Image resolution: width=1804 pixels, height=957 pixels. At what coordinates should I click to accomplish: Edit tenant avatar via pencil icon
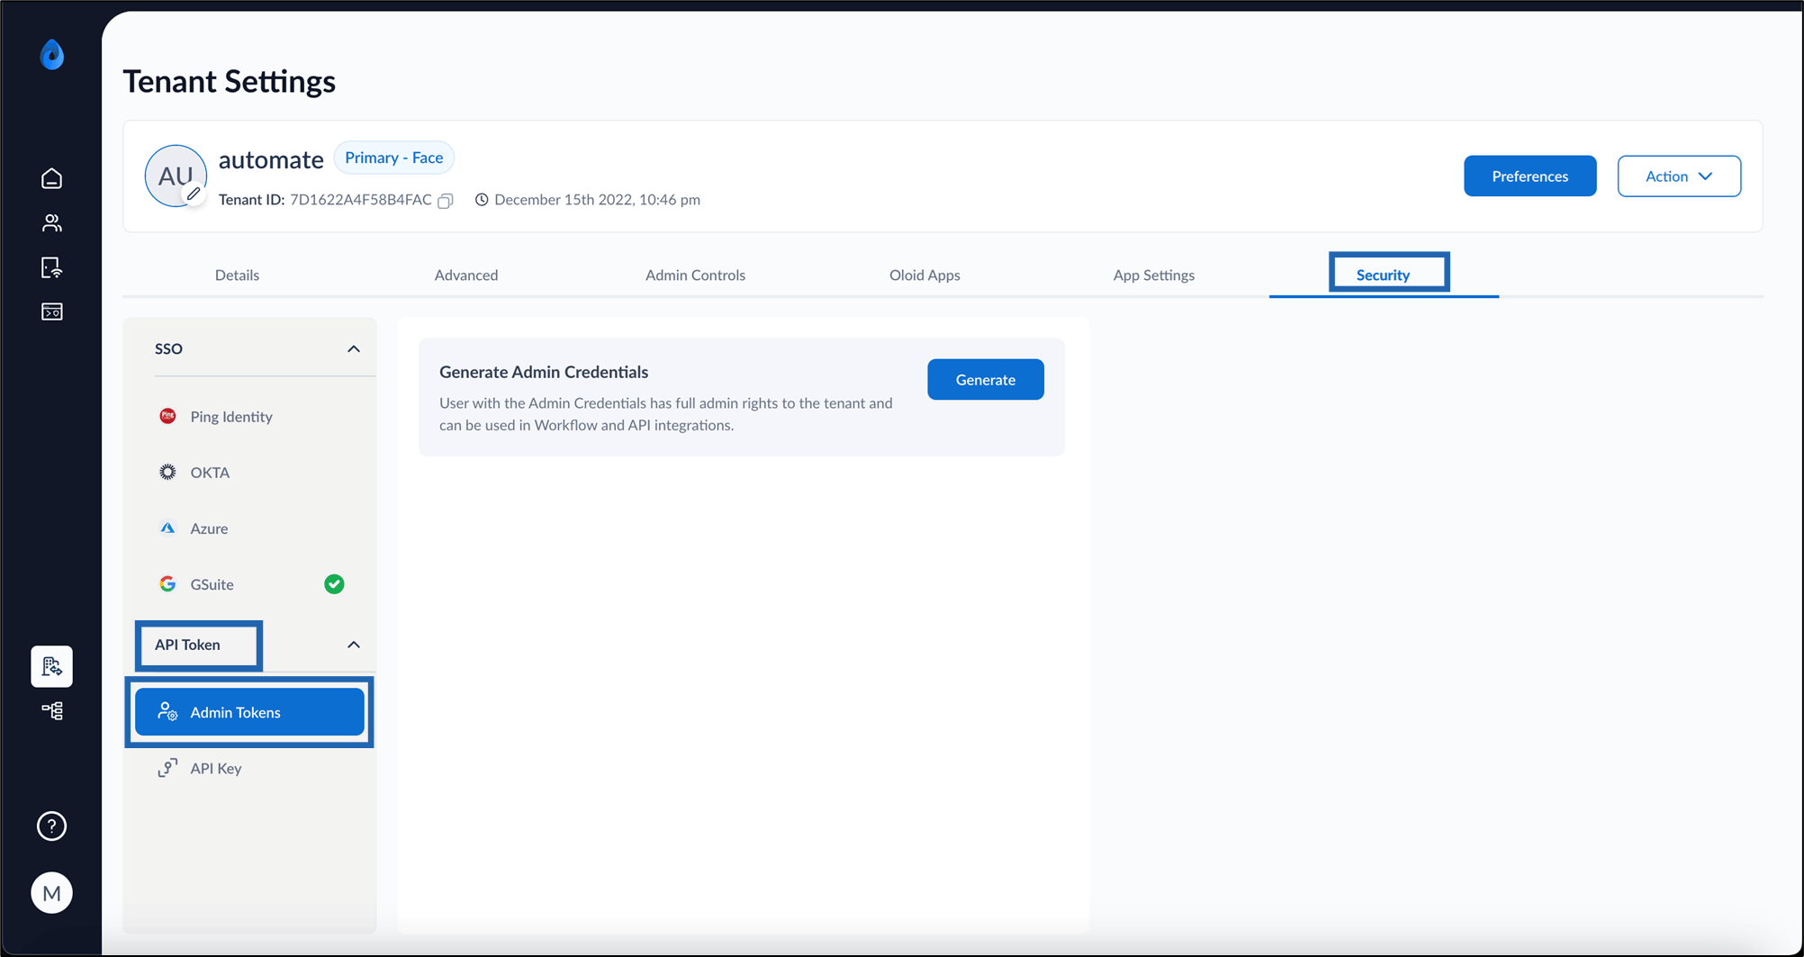point(194,194)
